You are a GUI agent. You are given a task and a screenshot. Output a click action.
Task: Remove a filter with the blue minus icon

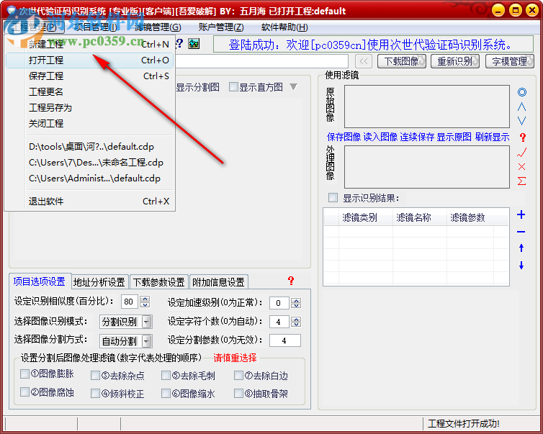click(x=521, y=232)
